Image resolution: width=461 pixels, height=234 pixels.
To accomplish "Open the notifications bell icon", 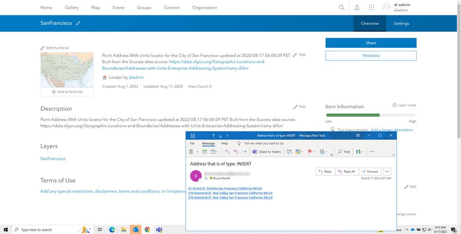I will click(x=357, y=8).
